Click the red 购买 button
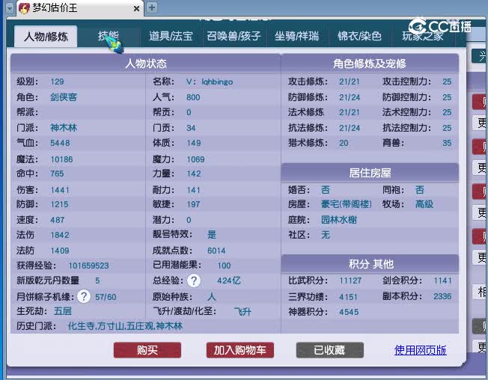Screen dimensions: 488x380 tap(147, 350)
